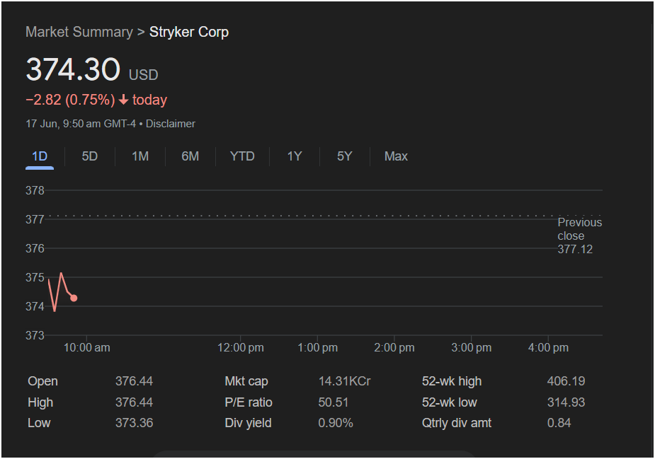The height and width of the screenshot is (459, 655).
Task: Switch to the 1Y chart tab
Action: pyautogui.click(x=295, y=156)
